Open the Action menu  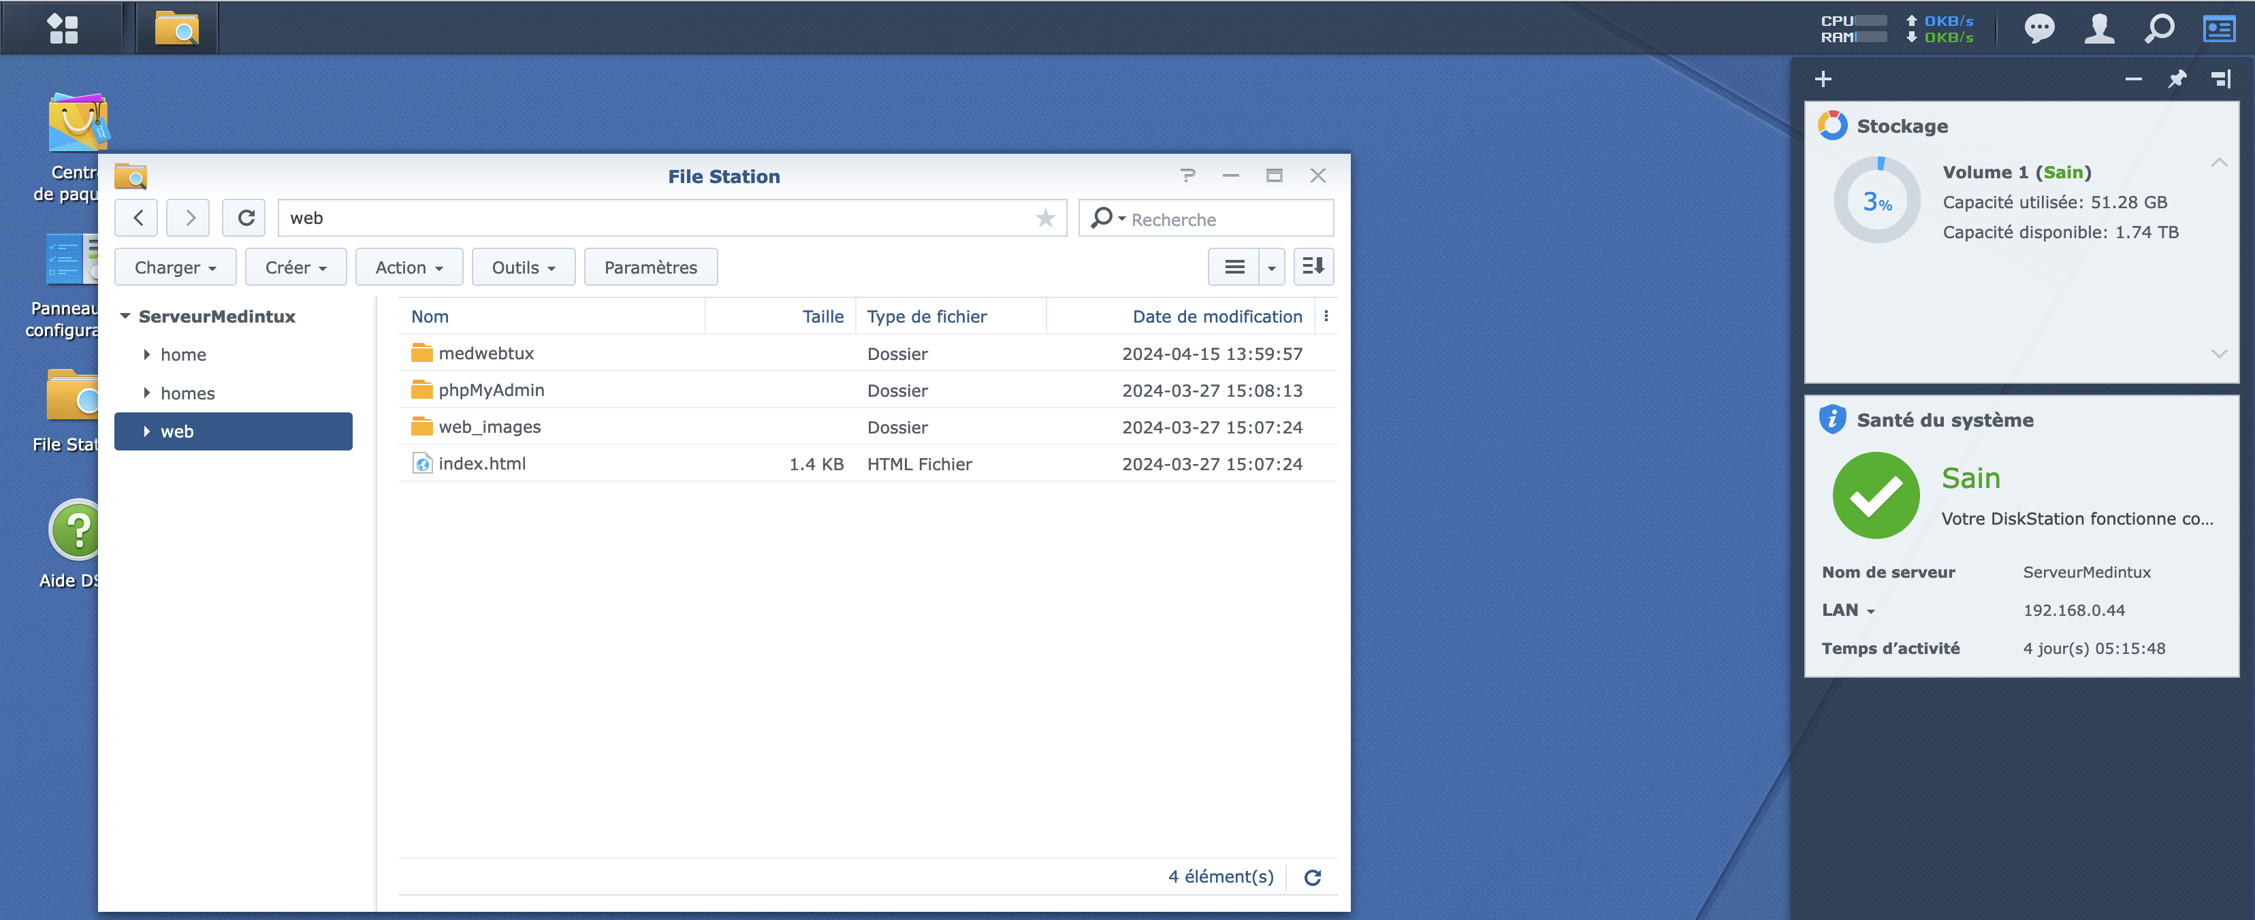pyautogui.click(x=409, y=267)
